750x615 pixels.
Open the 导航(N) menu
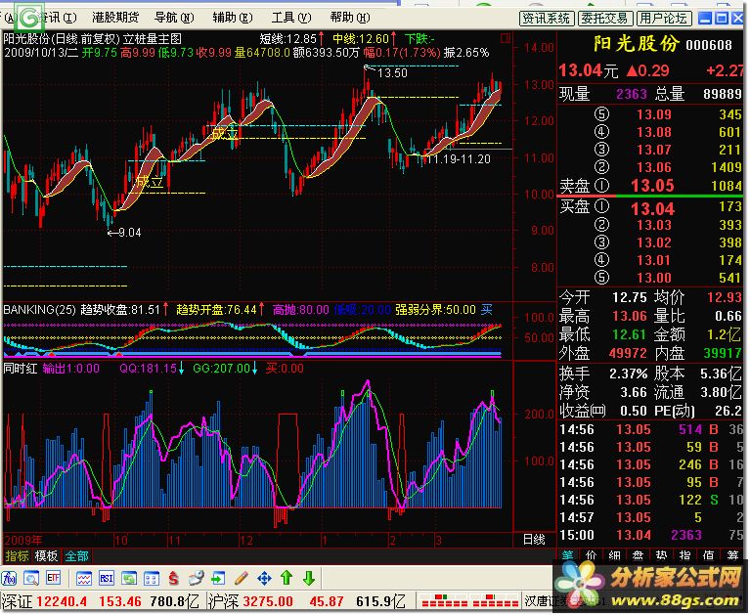click(174, 18)
